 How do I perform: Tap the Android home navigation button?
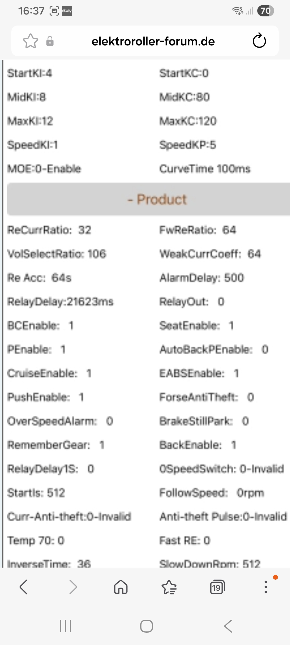pyautogui.click(x=147, y=626)
